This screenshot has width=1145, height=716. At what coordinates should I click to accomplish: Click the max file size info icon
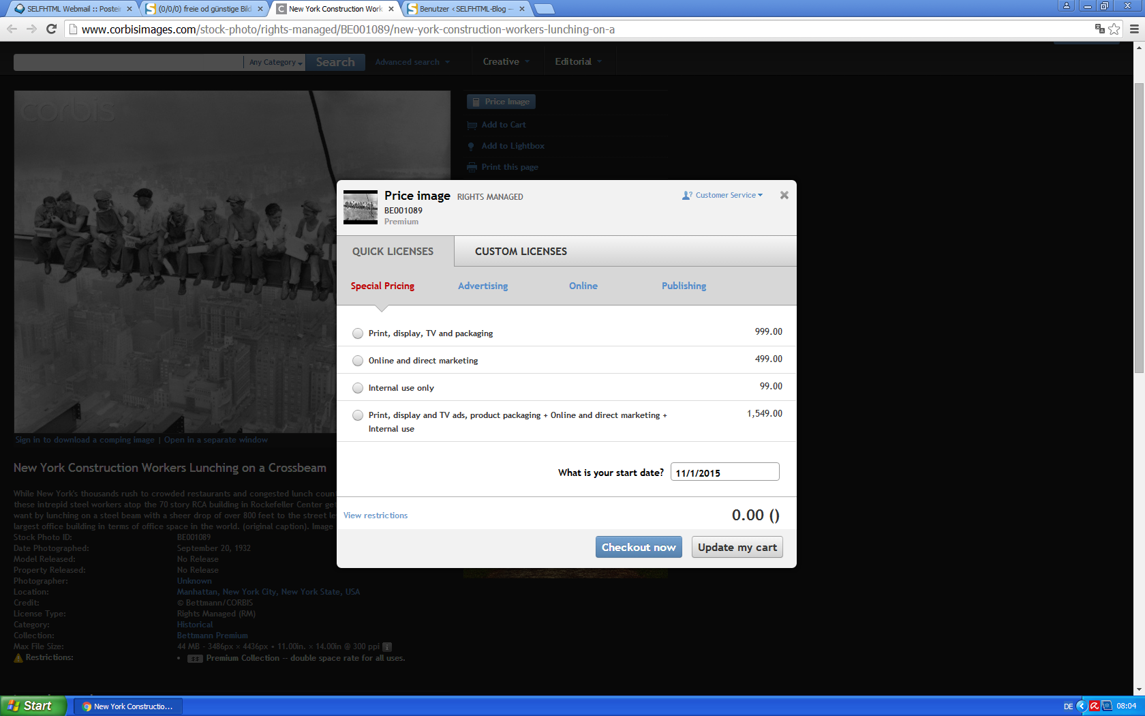coord(387,646)
